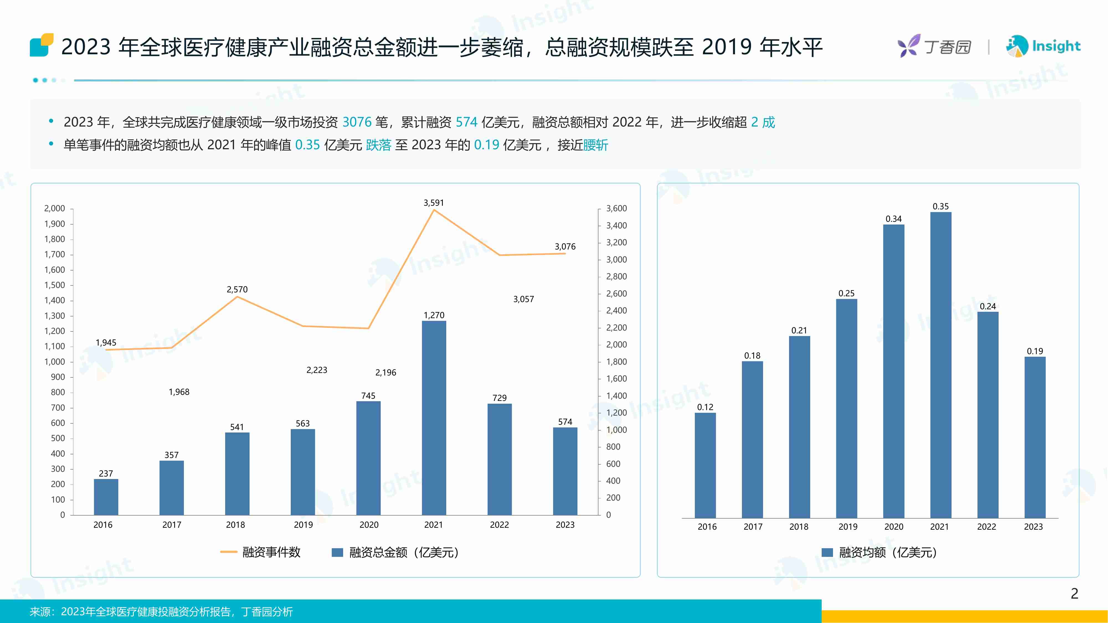This screenshot has height=623, width=1108.
Task: Click the 0.18 bar for 2017
Action: [752, 439]
